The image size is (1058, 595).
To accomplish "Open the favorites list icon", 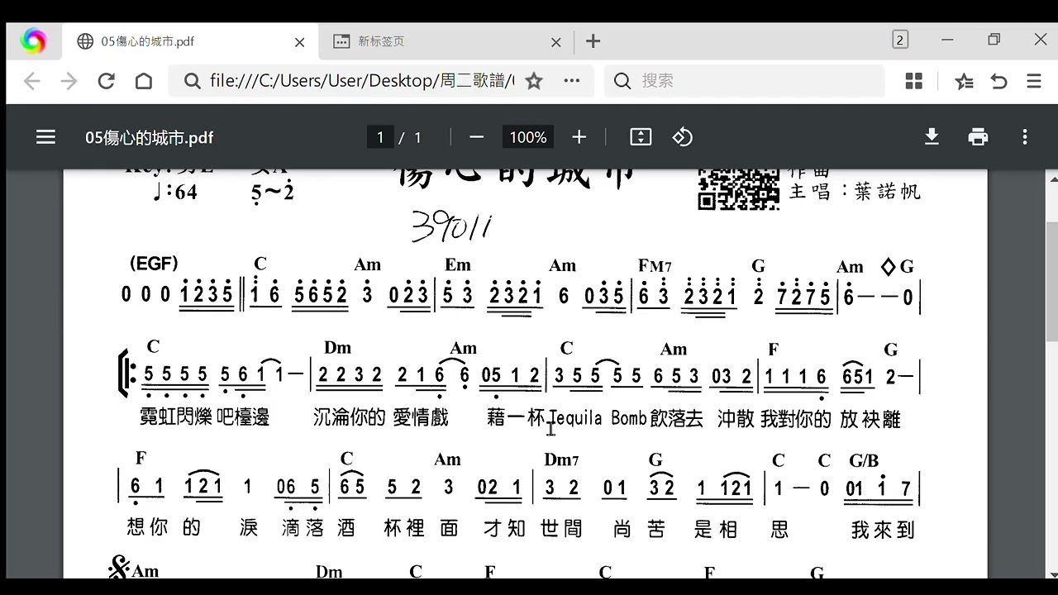I will (x=964, y=81).
